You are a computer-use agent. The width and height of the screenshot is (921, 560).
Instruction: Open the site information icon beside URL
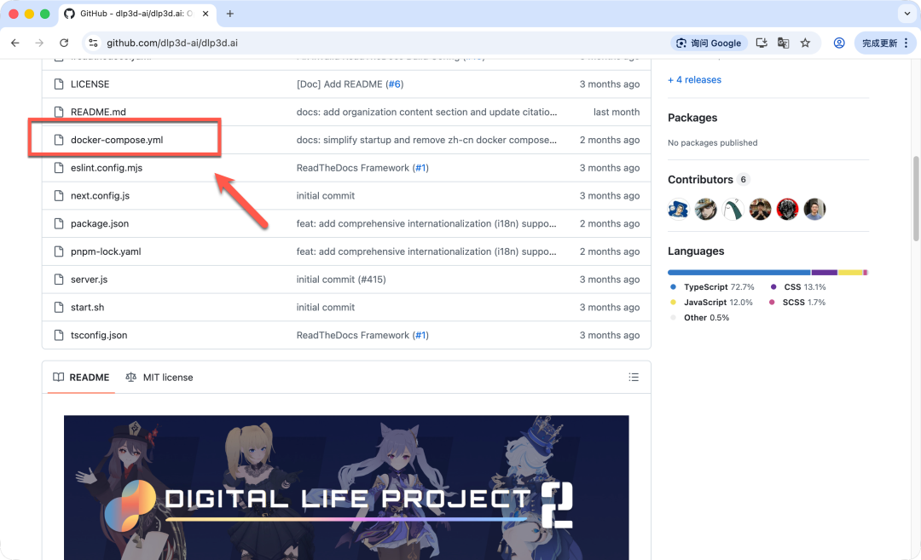click(94, 43)
